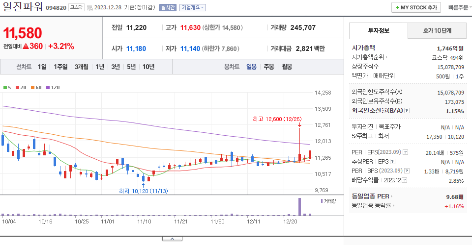Click the red up-triangle next to 360
The image size is (472, 245).
(x=26, y=46)
